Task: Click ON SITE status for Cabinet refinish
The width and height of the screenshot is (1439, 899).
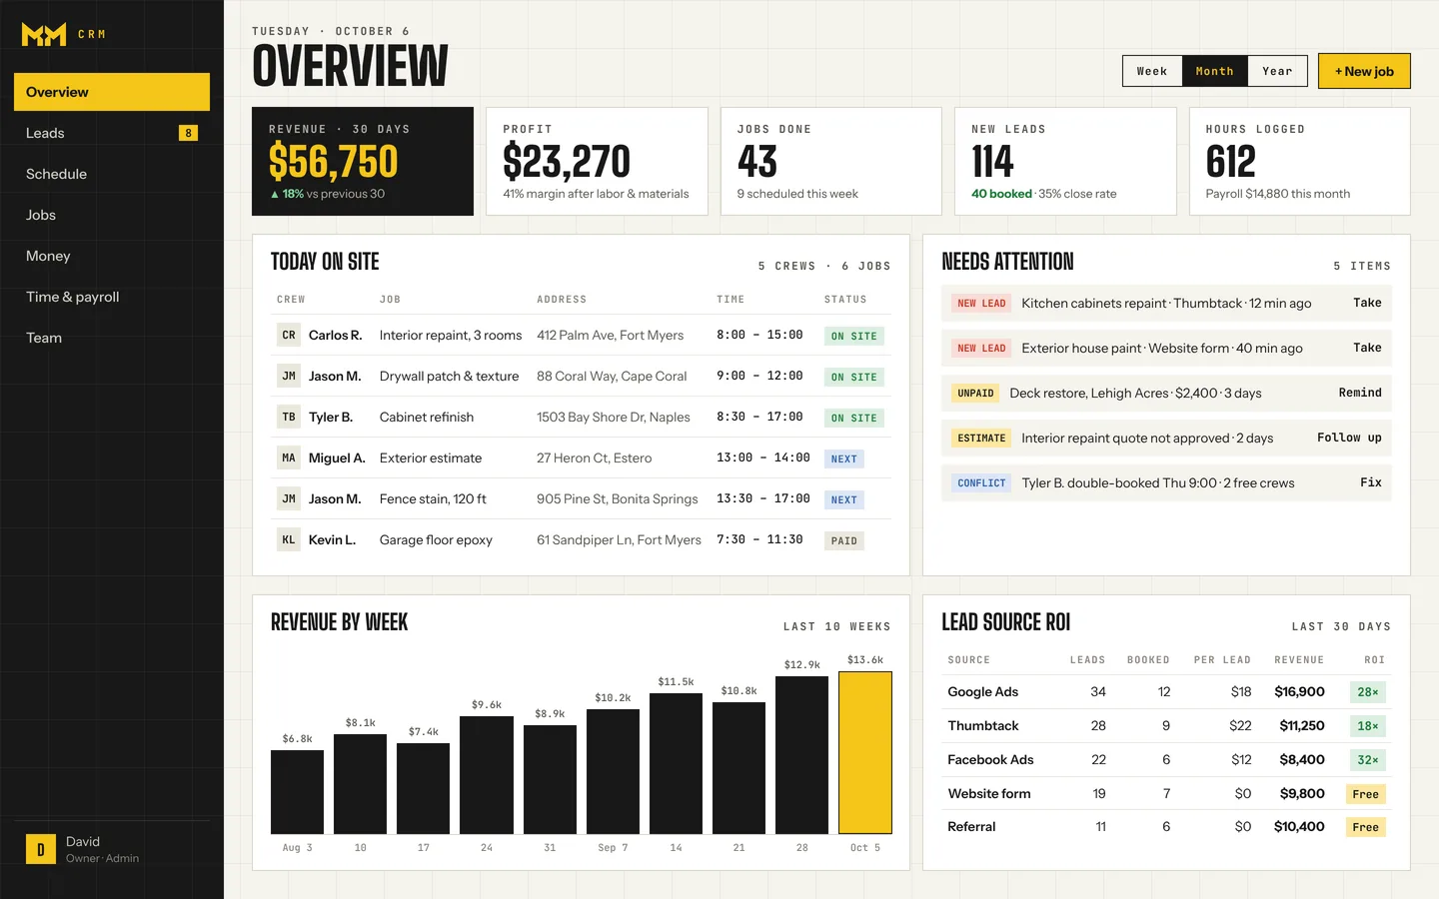Action: coord(854,419)
